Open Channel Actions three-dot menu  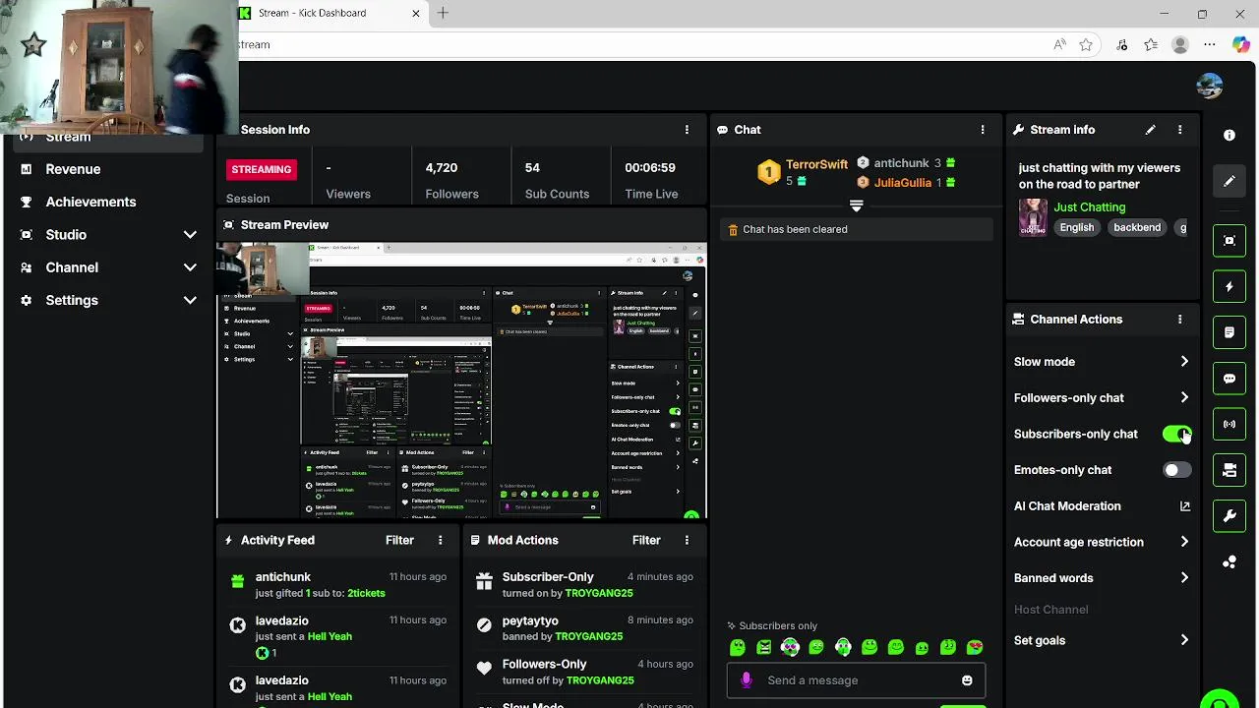(1180, 320)
